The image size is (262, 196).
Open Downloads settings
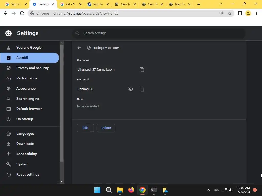coord(30,144)
